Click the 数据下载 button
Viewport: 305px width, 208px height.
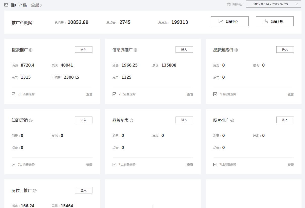[275, 21]
